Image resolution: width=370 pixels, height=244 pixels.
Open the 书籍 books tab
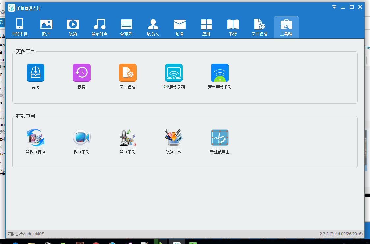233,27
